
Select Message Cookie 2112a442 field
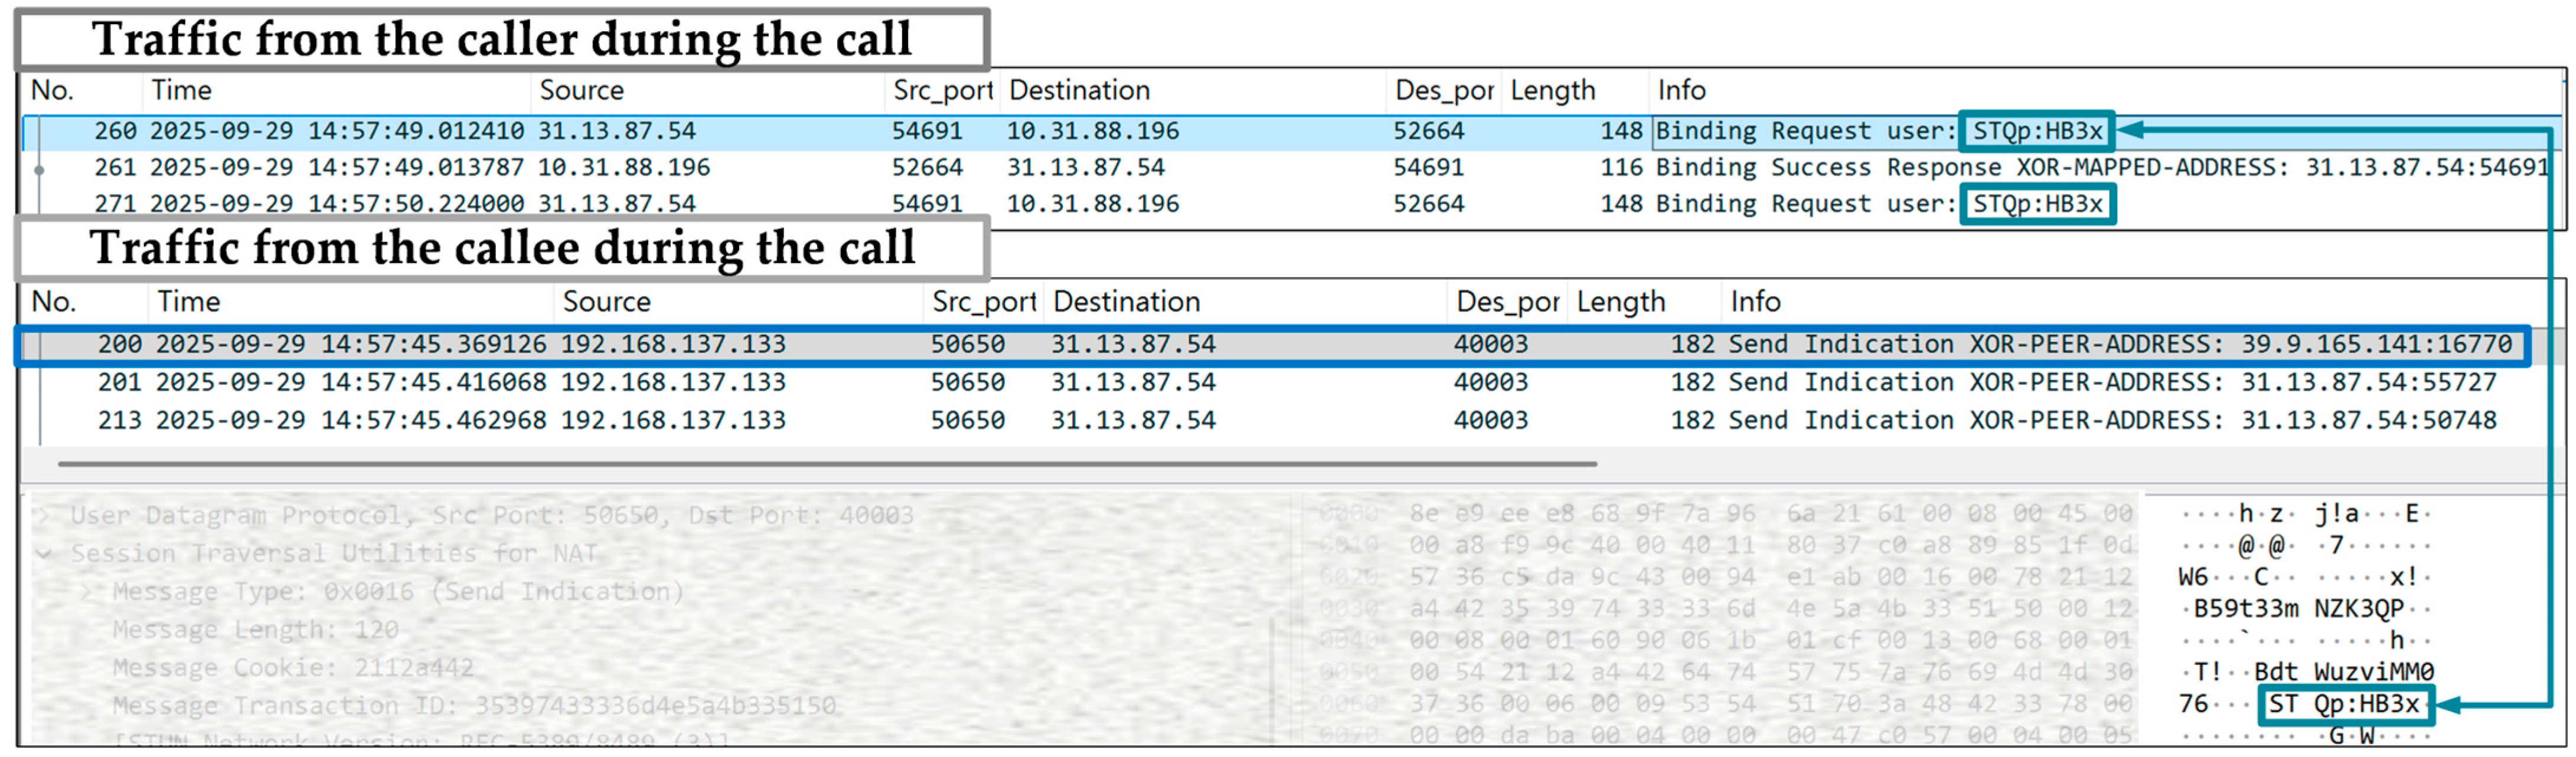point(292,668)
